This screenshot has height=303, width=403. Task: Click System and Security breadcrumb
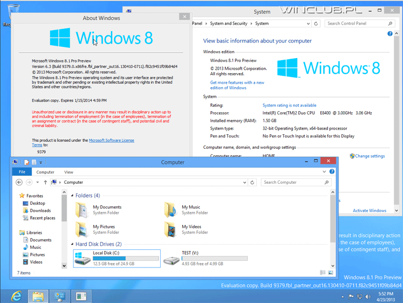pyautogui.click(x=229, y=24)
